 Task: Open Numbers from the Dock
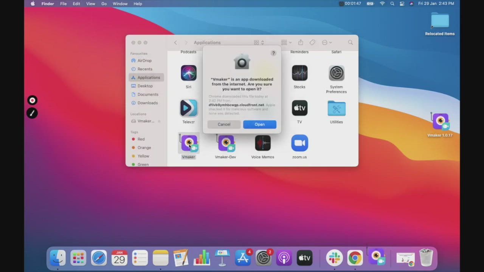point(202,258)
